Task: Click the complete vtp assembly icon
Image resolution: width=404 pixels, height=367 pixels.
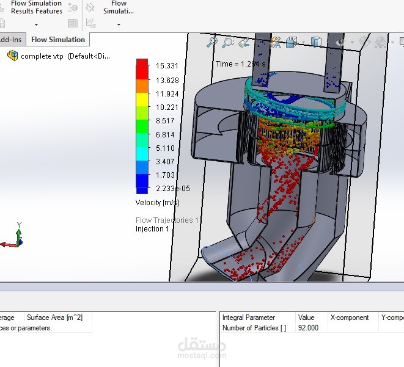Action: click(x=13, y=56)
